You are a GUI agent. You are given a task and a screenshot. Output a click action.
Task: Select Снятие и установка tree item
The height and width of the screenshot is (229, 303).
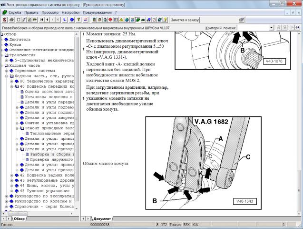tap(49, 123)
